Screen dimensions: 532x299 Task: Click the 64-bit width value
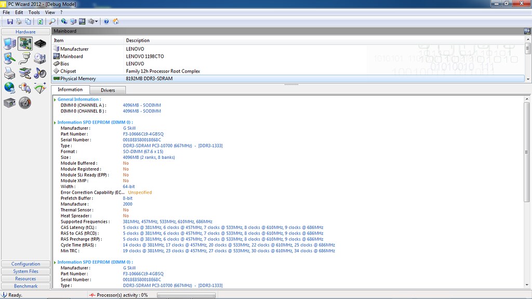pos(129,186)
